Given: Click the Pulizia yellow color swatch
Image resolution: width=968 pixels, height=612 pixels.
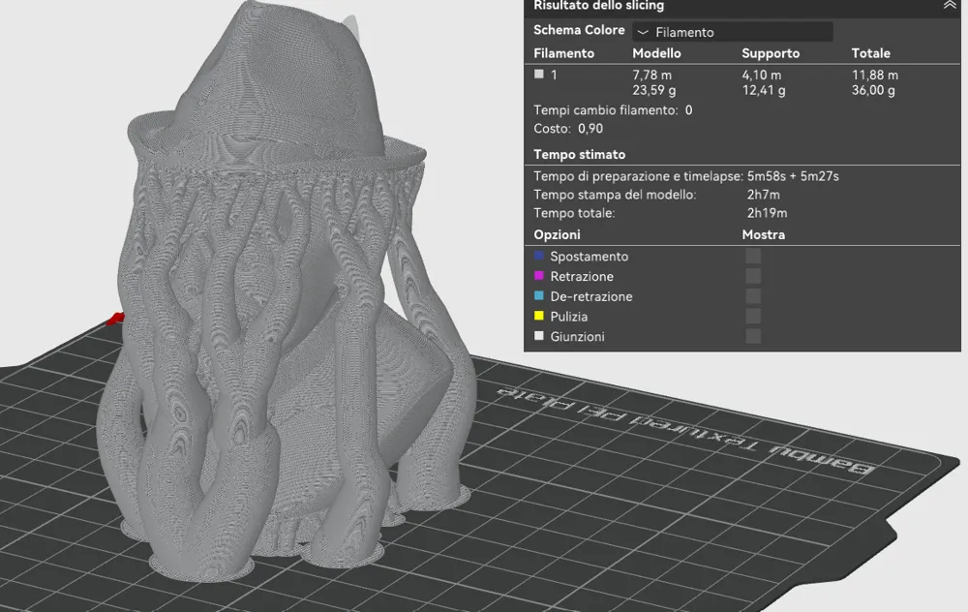Looking at the screenshot, I should click(x=539, y=316).
